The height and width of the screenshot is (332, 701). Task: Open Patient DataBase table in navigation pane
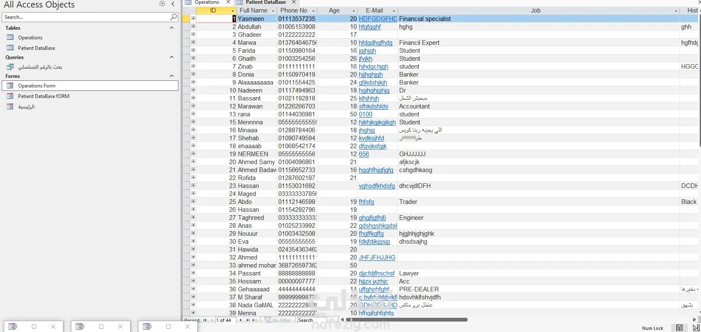pyautogui.click(x=37, y=48)
